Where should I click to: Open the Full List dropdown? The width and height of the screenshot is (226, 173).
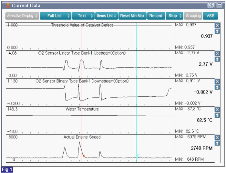point(56,16)
